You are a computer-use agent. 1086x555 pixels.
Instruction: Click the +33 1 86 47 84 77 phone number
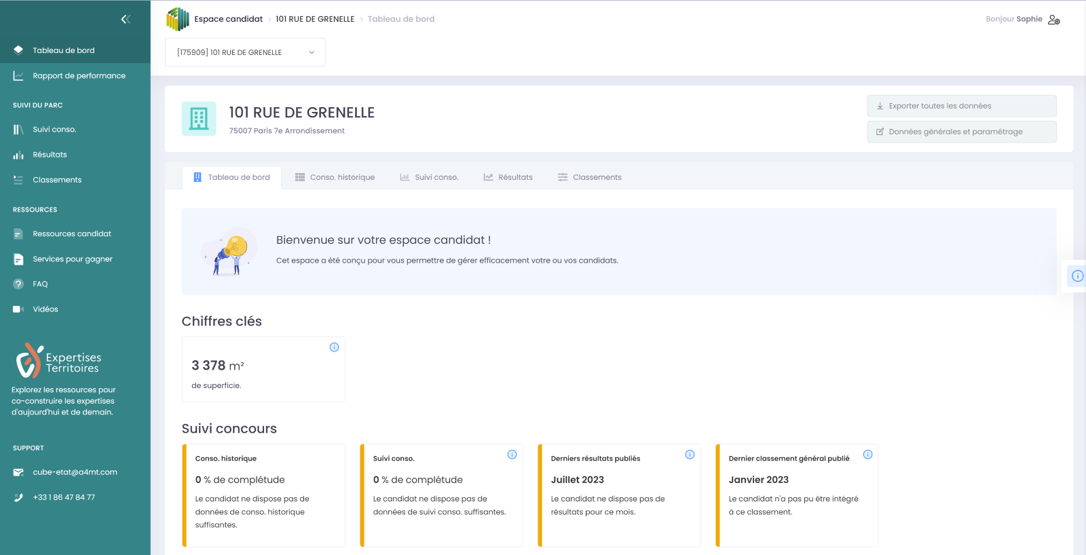coord(64,497)
